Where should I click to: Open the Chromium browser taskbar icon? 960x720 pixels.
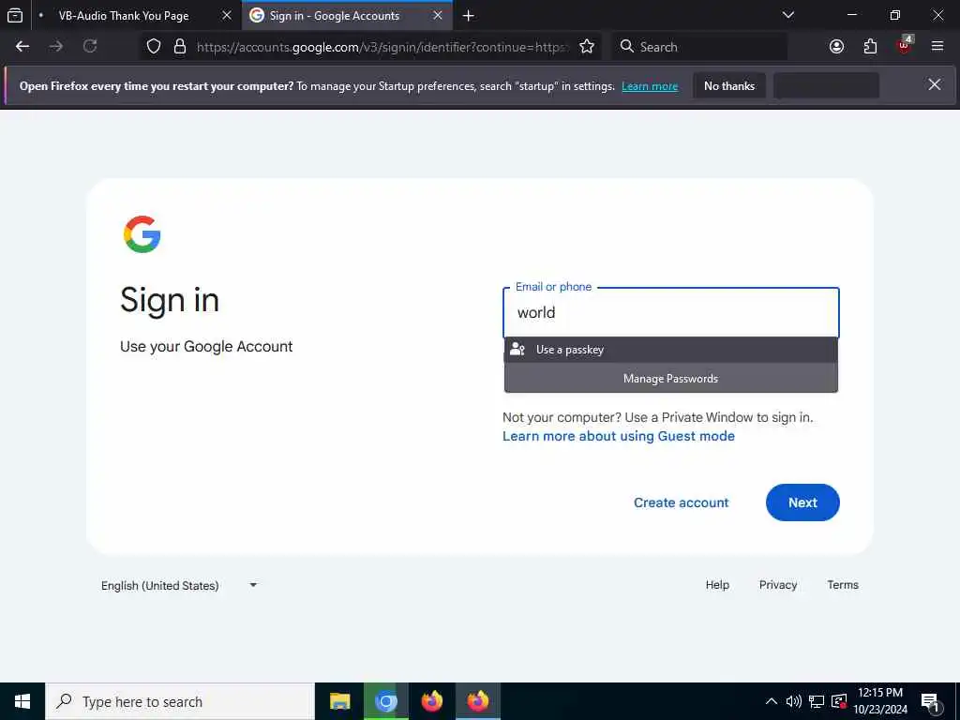[x=385, y=701]
